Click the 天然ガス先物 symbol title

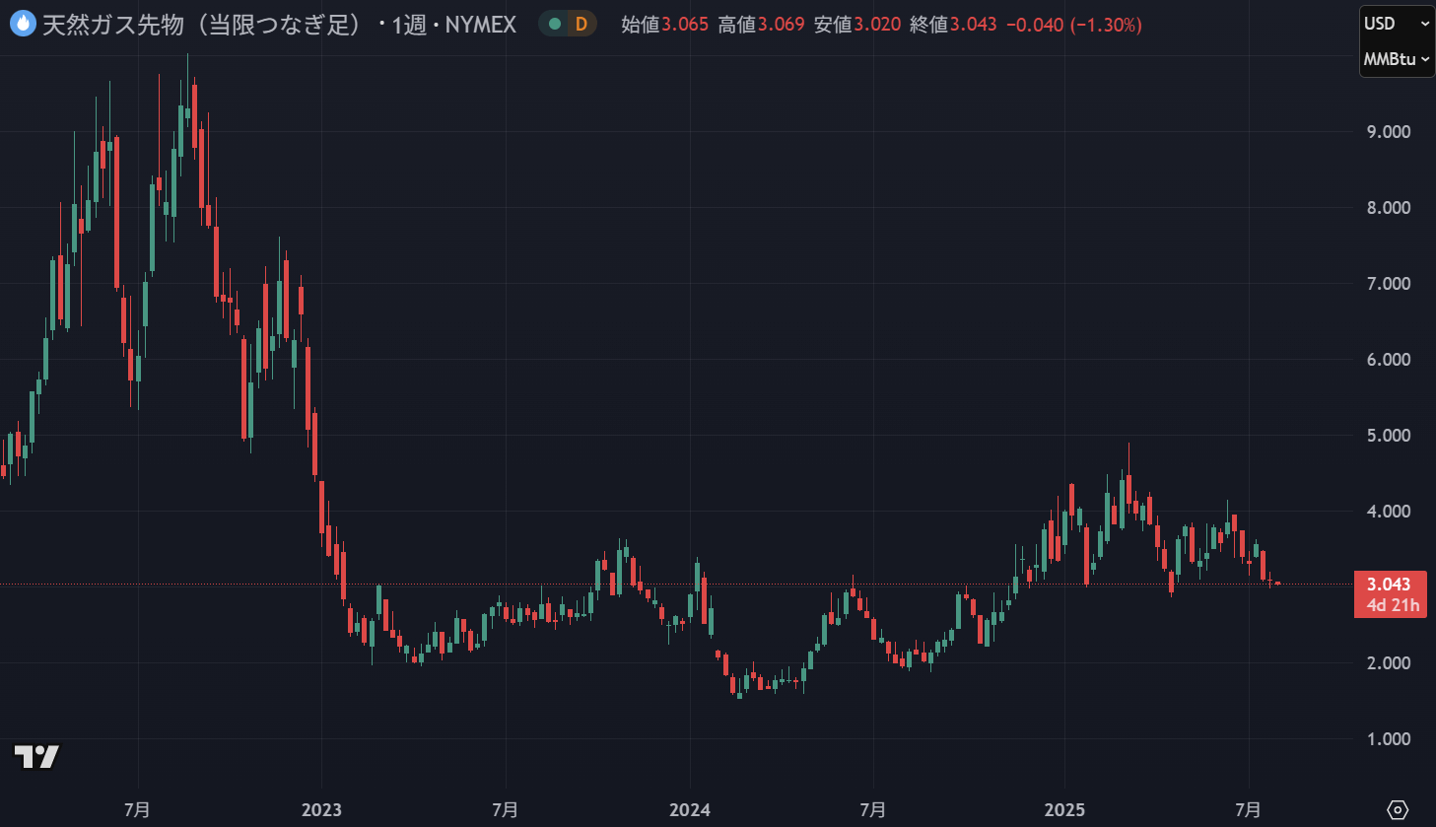click(203, 24)
